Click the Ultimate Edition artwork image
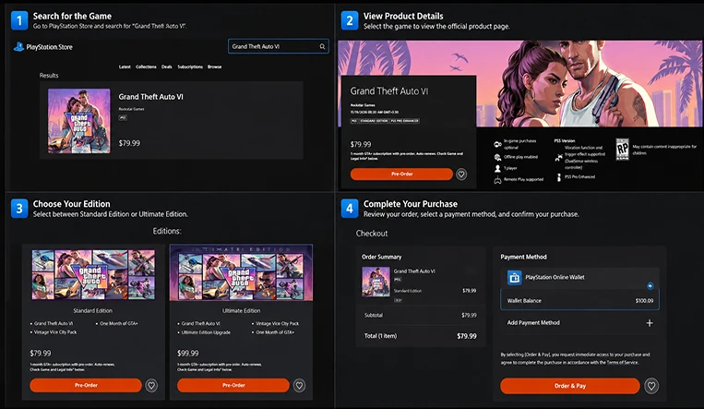The image size is (704, 409). click(241, 272)
